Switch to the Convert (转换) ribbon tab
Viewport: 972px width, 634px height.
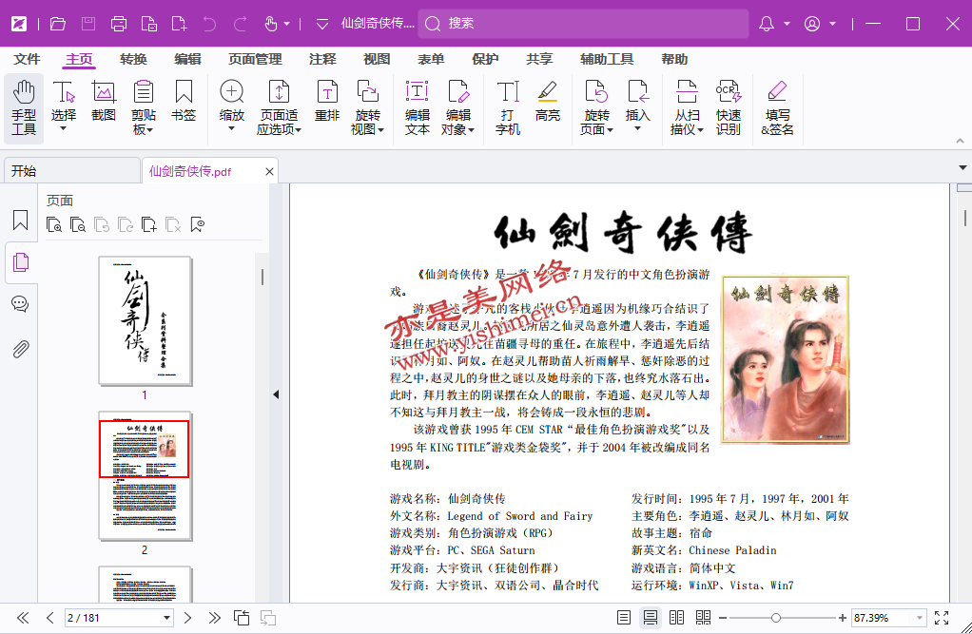[133, 59]
